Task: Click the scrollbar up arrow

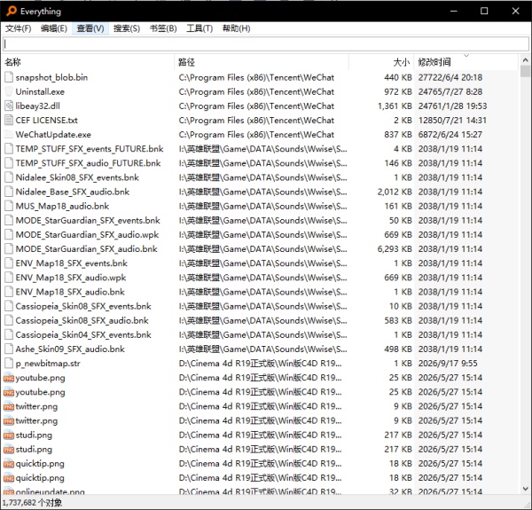Action: [525, 60]
